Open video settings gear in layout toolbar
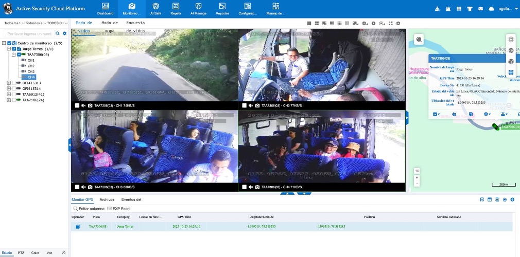 tap(398, 24)
